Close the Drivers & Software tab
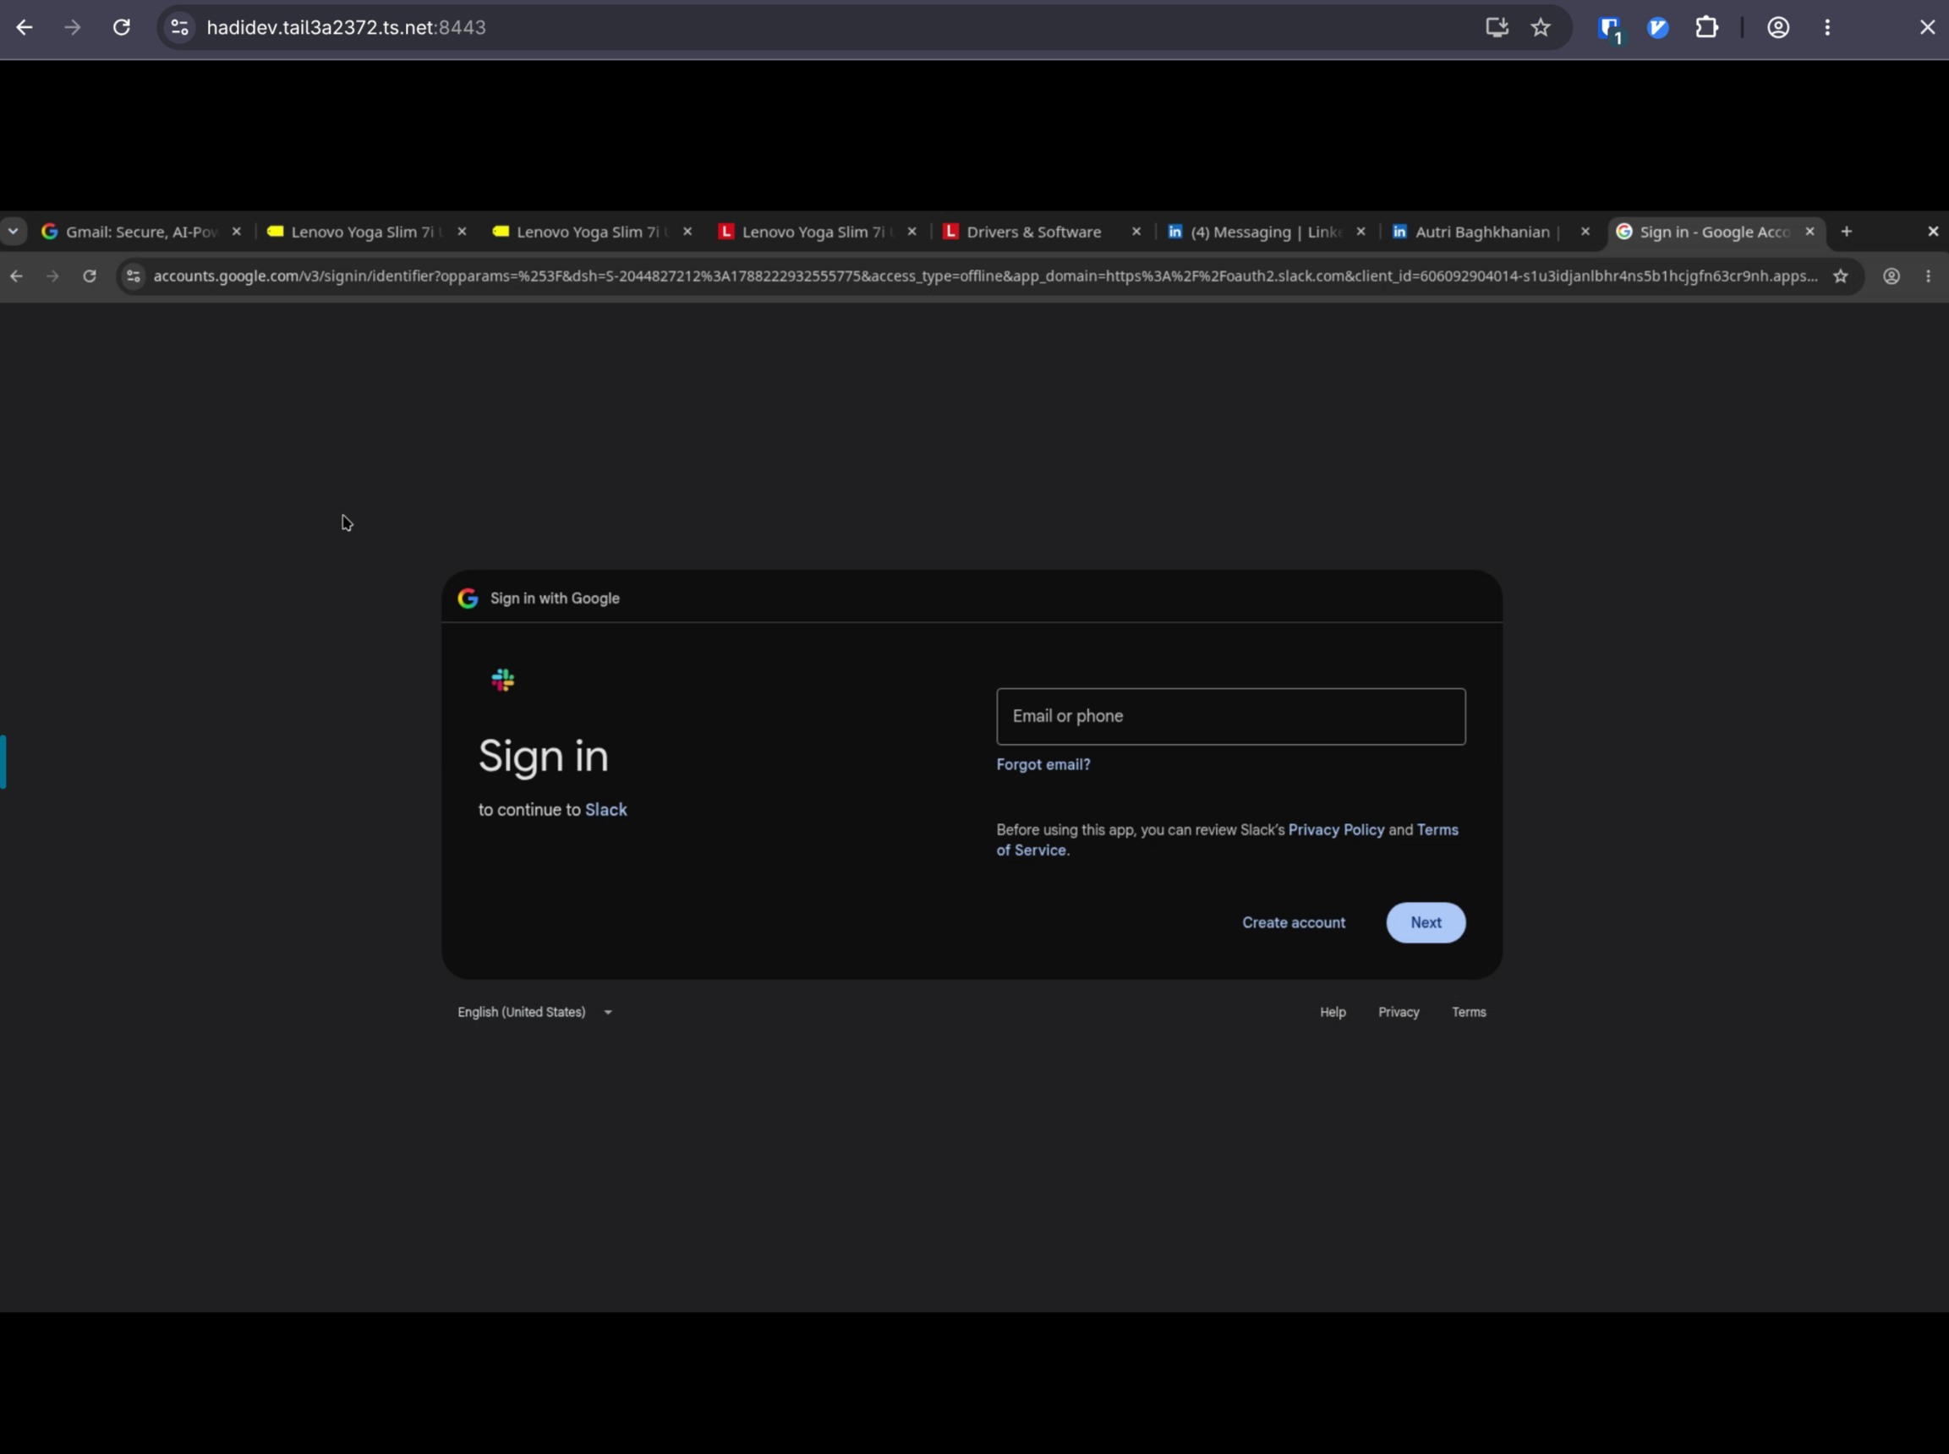Image resolution: width=1949 pixels, height=1454 pixels. [1136, 232]
